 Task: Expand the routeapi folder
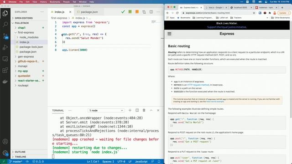pyautogui.click(x=23, y=86)
